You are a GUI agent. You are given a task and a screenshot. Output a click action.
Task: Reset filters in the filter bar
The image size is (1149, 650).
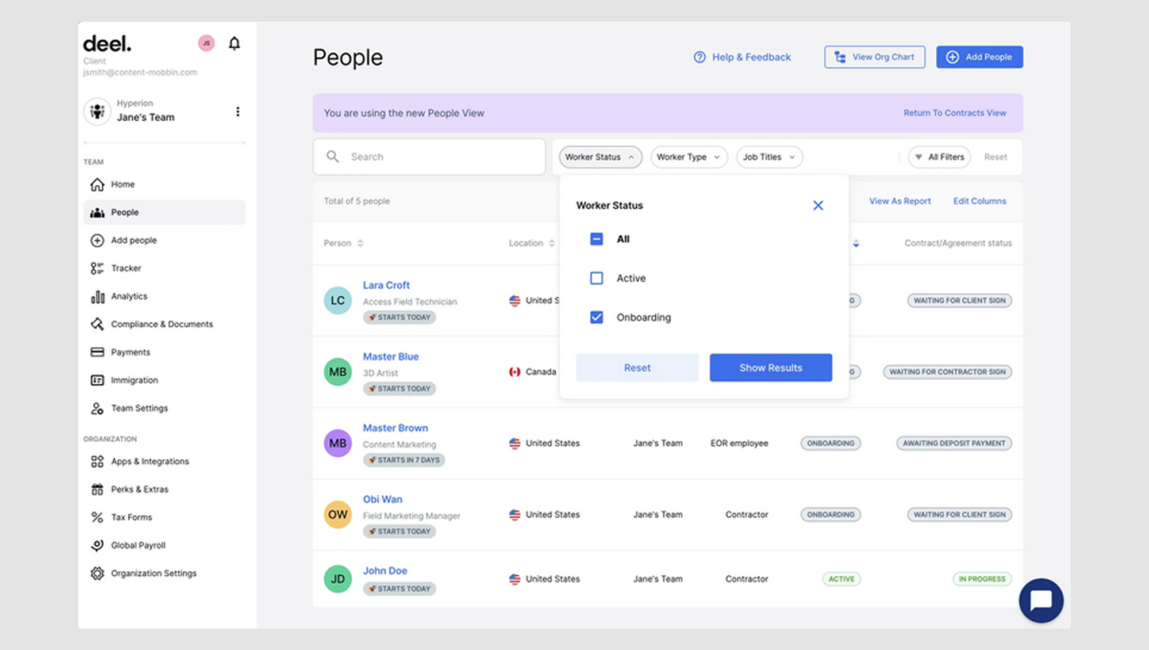coord(995,157)
